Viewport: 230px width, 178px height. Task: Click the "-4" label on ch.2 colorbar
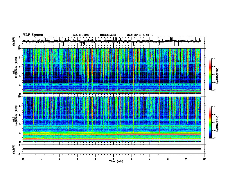(x=214, y=115)
